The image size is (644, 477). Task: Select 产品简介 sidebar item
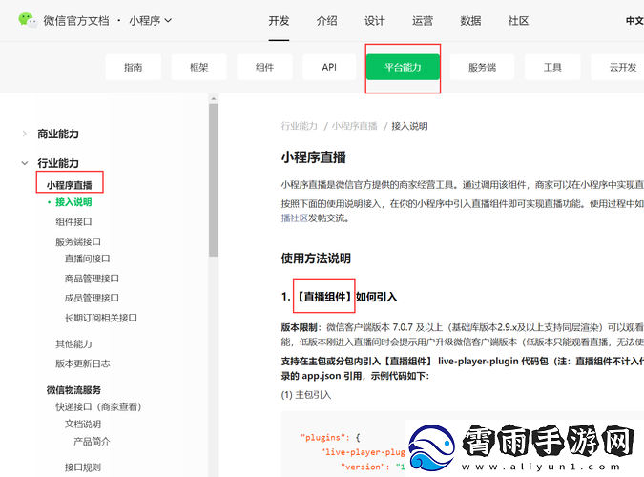point(92,442)
